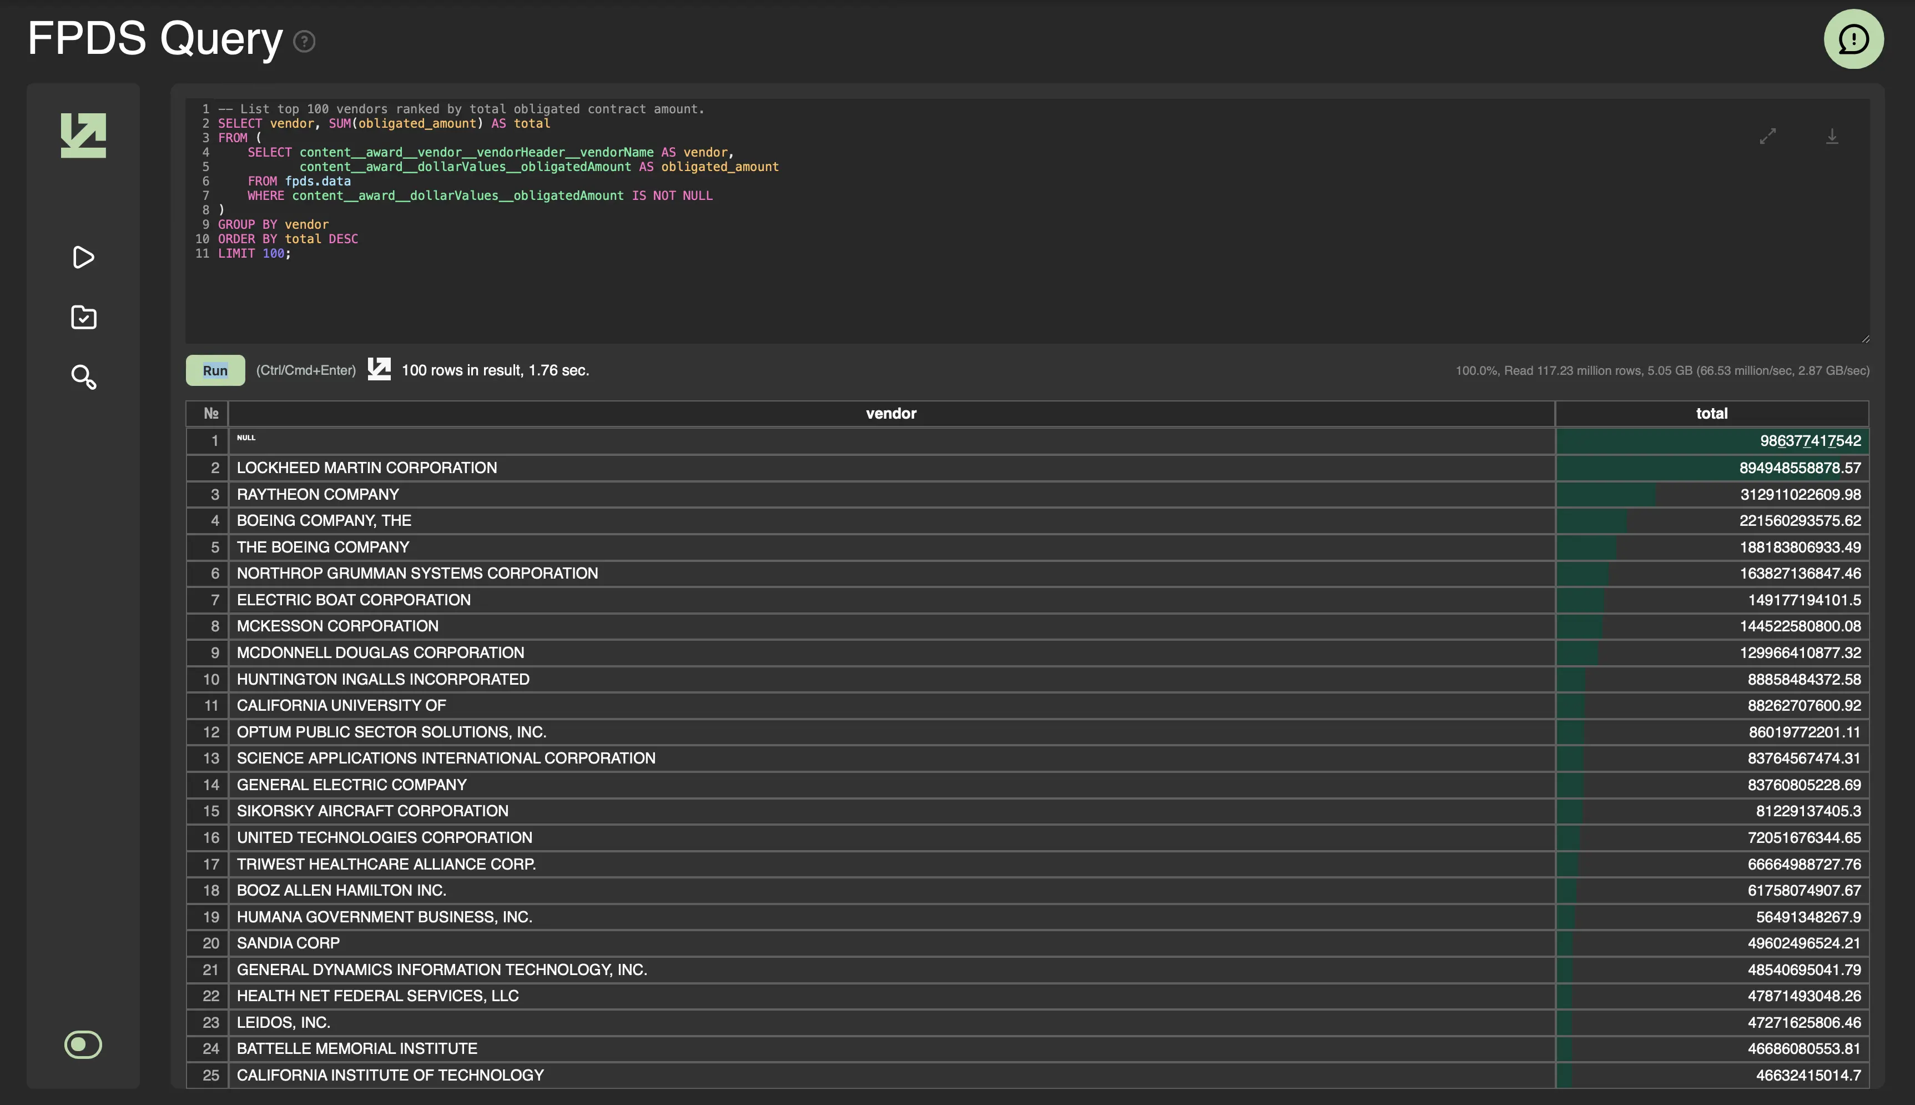This screenshot has height=1105, width=1915.
Task: Click inside the SQL query editor
Action: (1027, 220)
